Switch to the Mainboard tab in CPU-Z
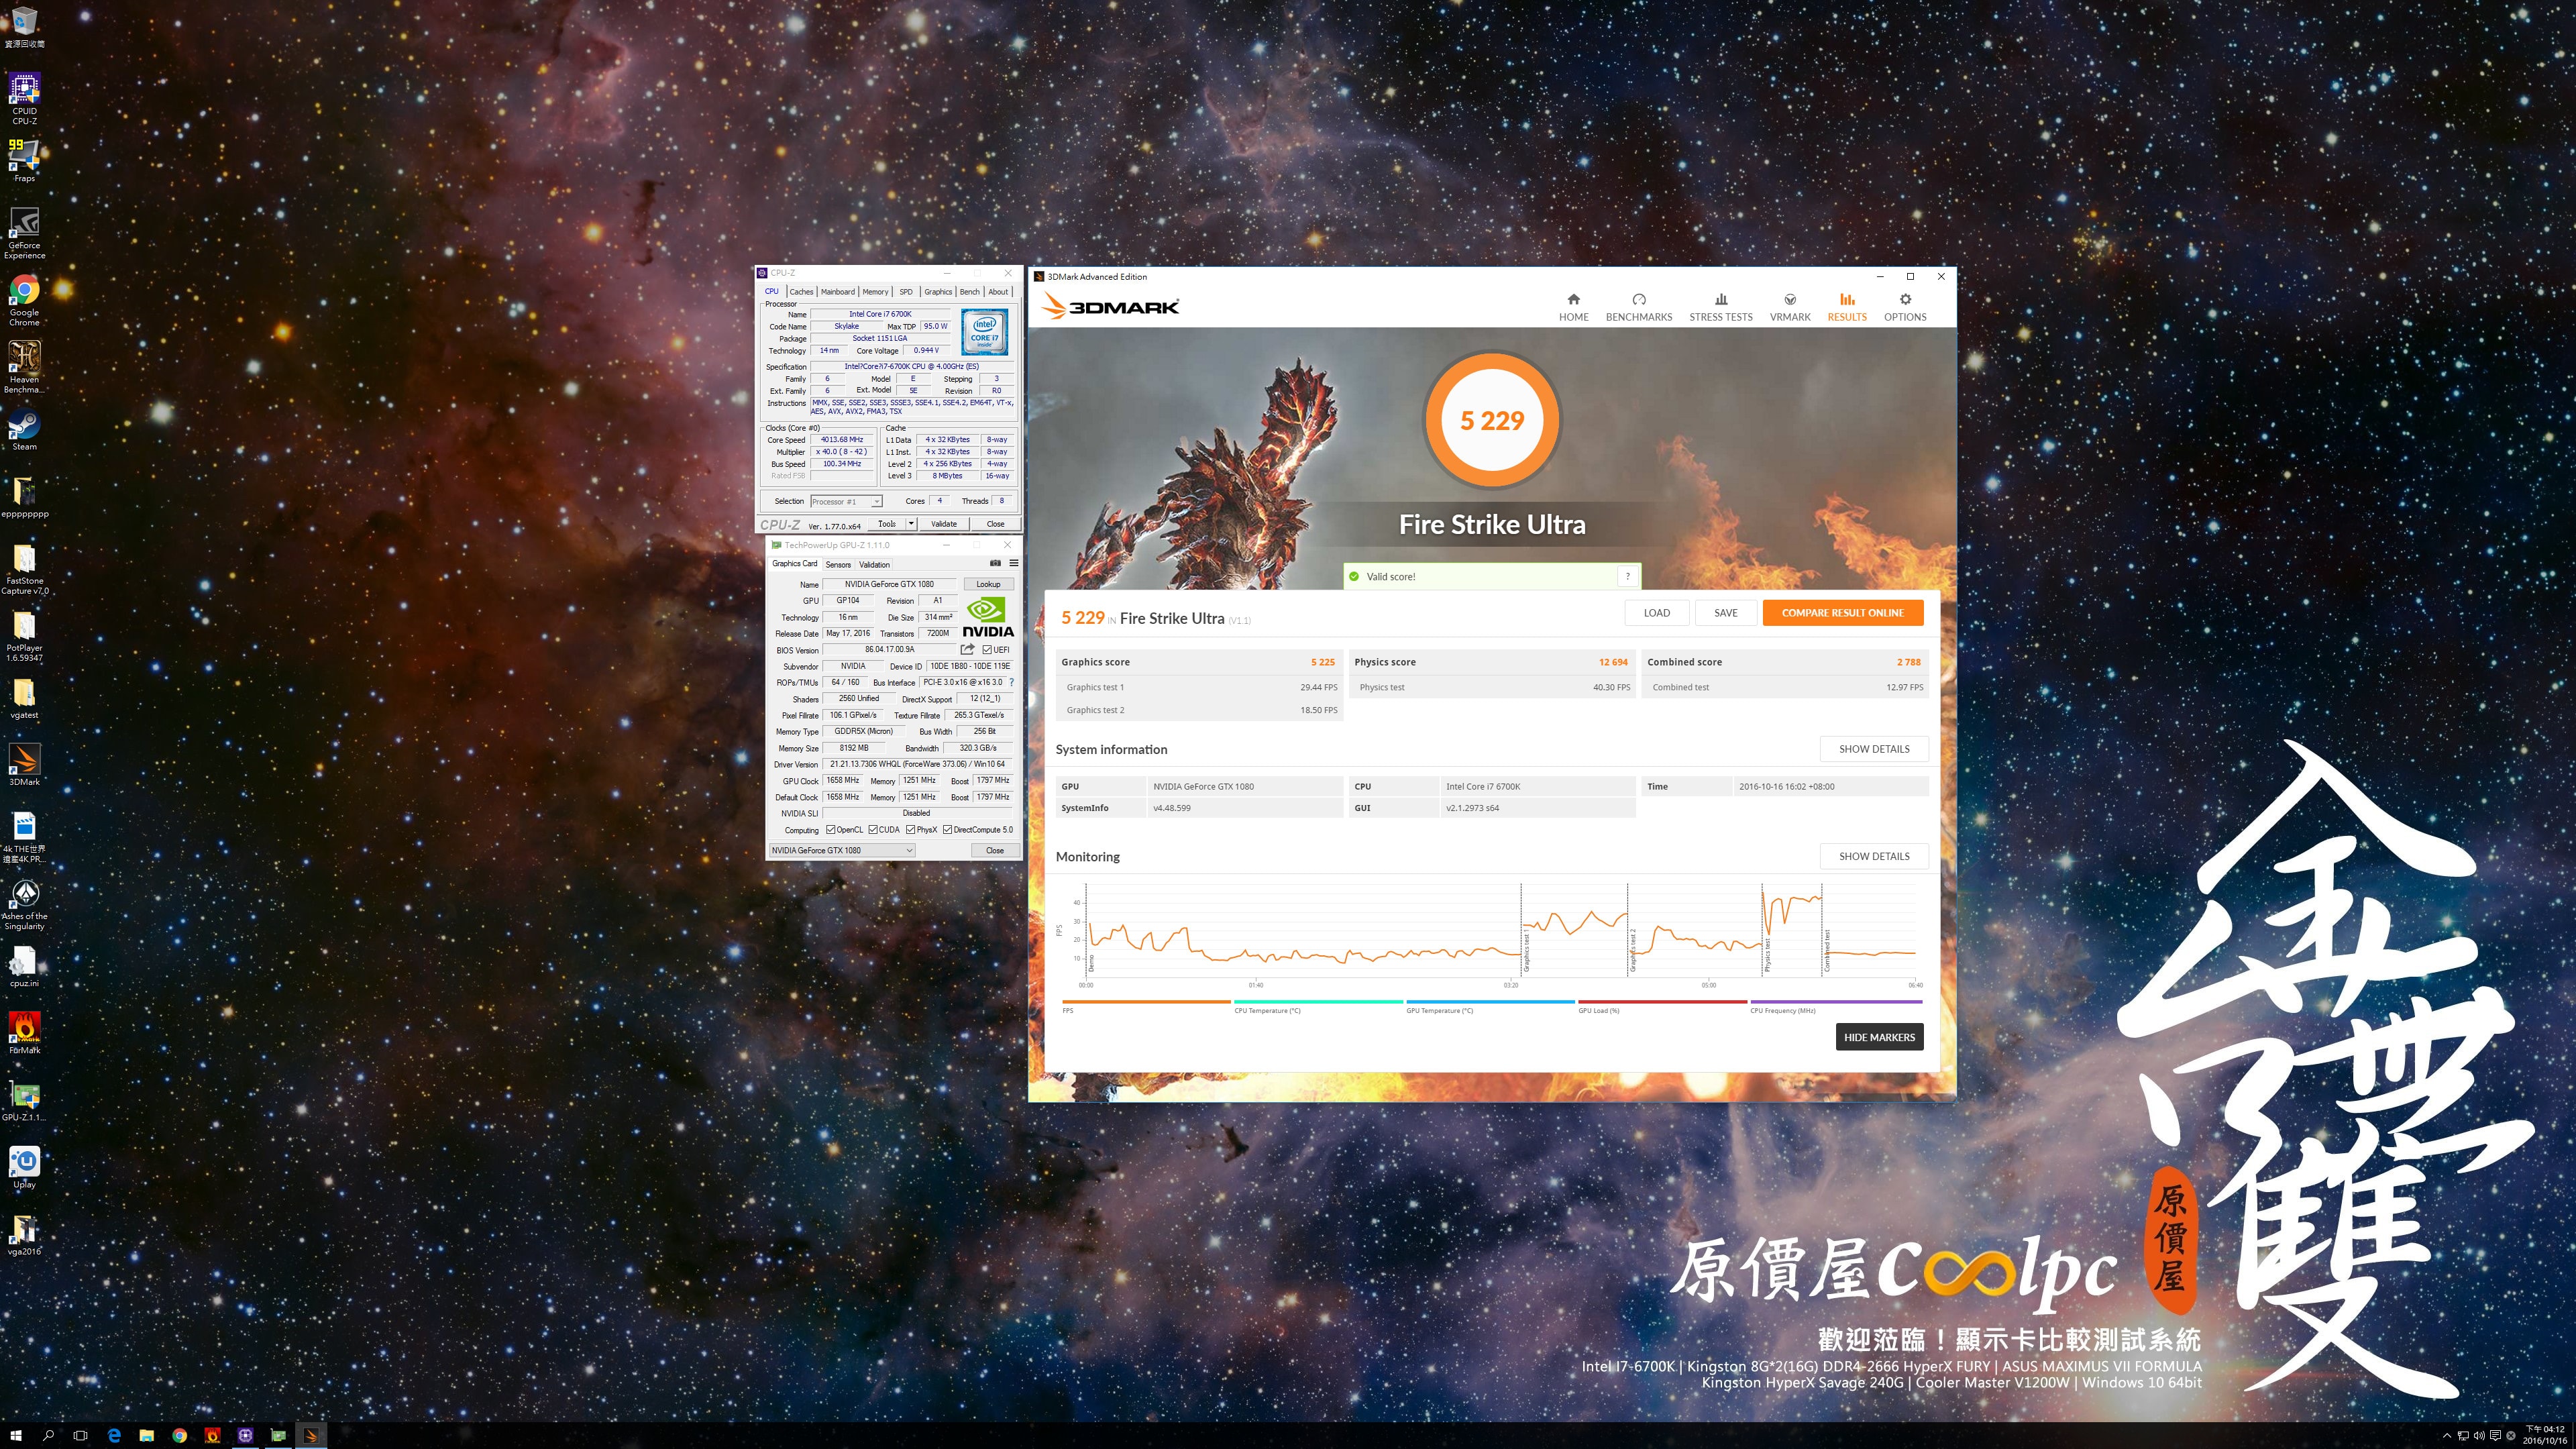The image size is (2576, 1449). pyautogui.click(x=837, y=292)
